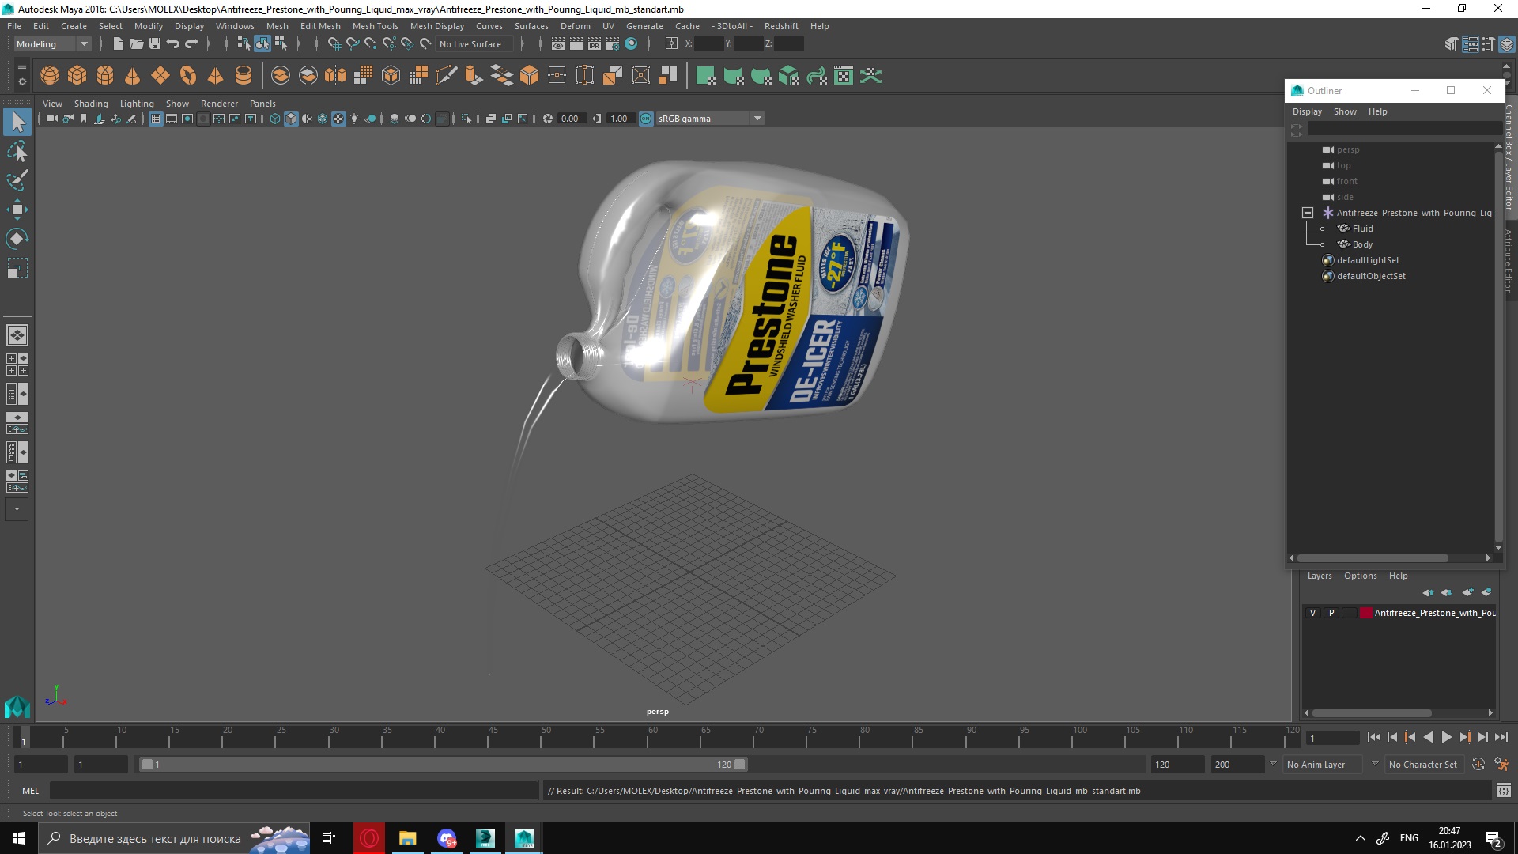The image size is (1518, 854).
Task: Click the Redo arrow icon
Action: pyautogui.click(x=191, y=44)
